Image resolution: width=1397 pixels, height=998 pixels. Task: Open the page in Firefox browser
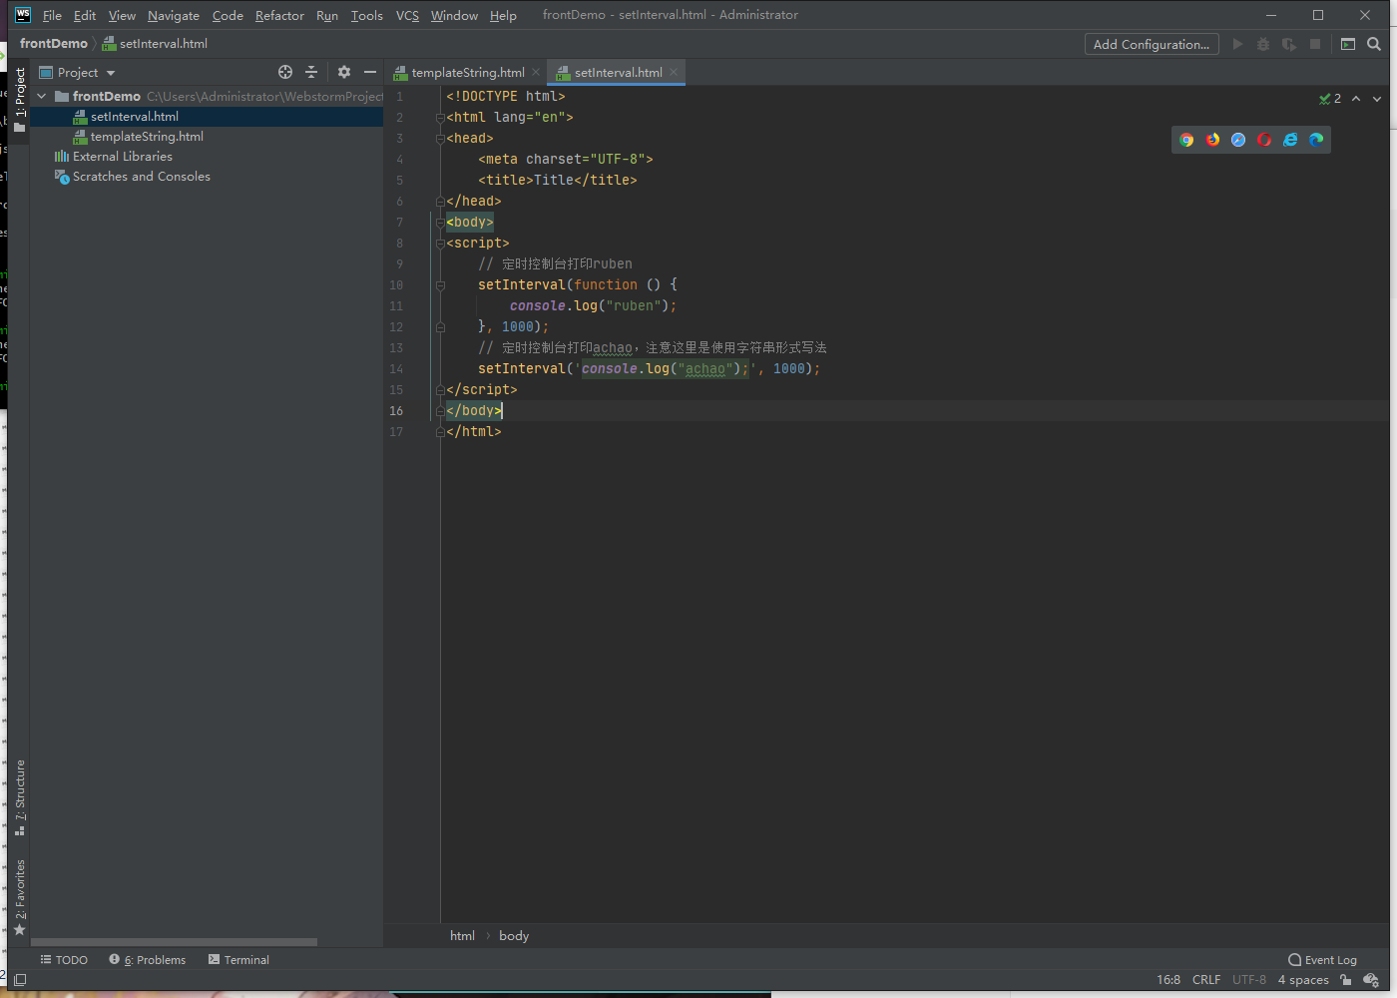1212,140
